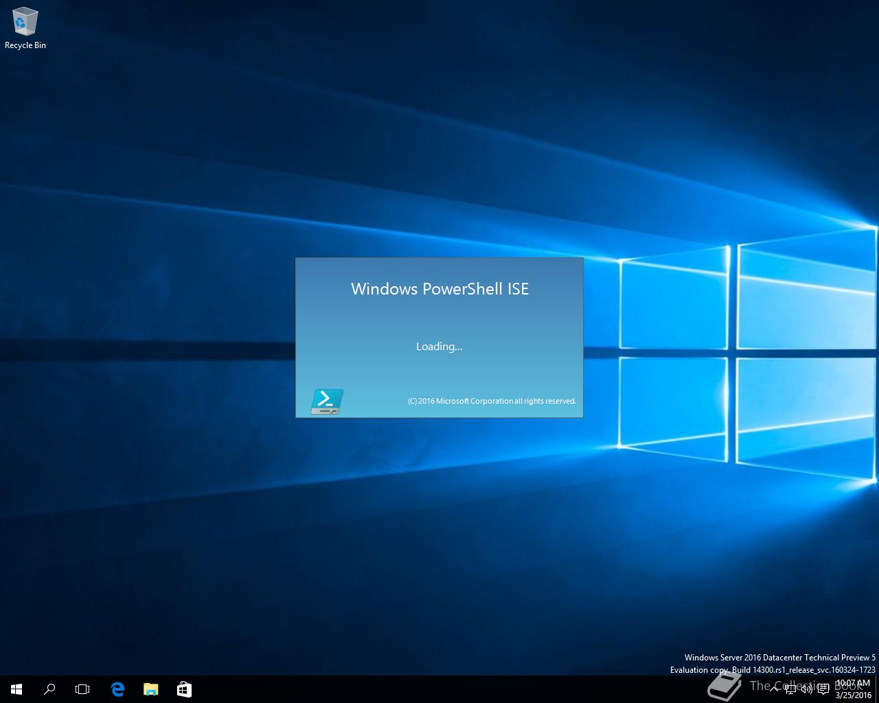Click the taskbar Search magnifier icon
The height and width of the screenshot is (703, 879).
point(49,689)
